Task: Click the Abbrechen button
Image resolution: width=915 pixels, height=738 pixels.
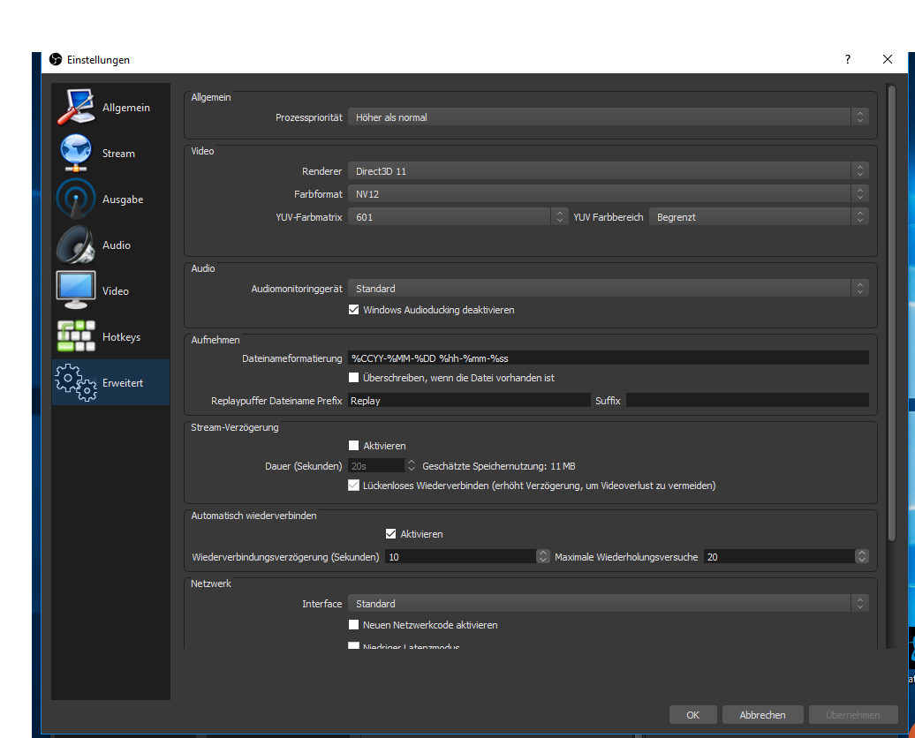Action: point(761,715)
